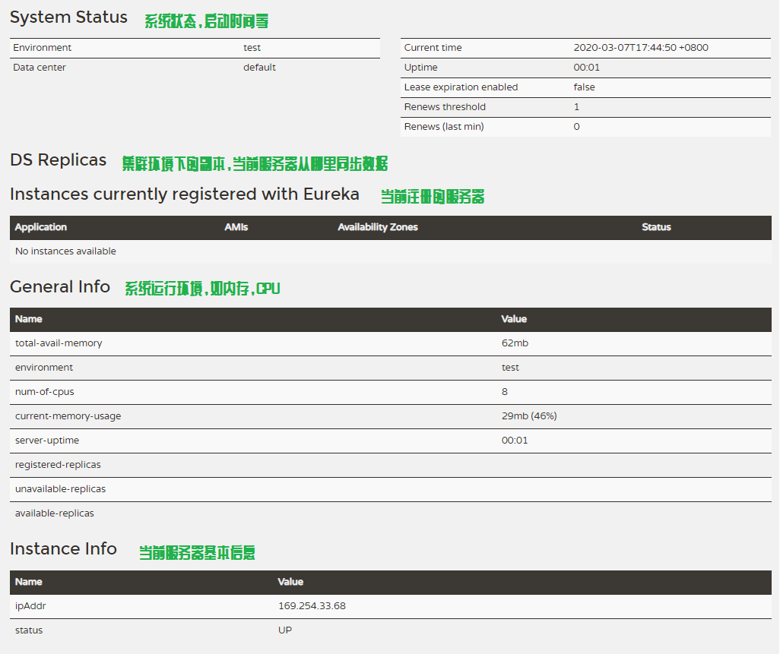Click the "29mb (46%)" usage value

[529, 416]
